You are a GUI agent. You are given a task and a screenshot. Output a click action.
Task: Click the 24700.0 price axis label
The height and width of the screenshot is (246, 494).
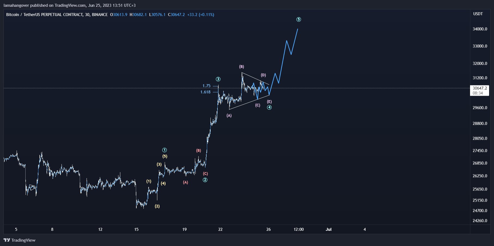tap(480, 211)
